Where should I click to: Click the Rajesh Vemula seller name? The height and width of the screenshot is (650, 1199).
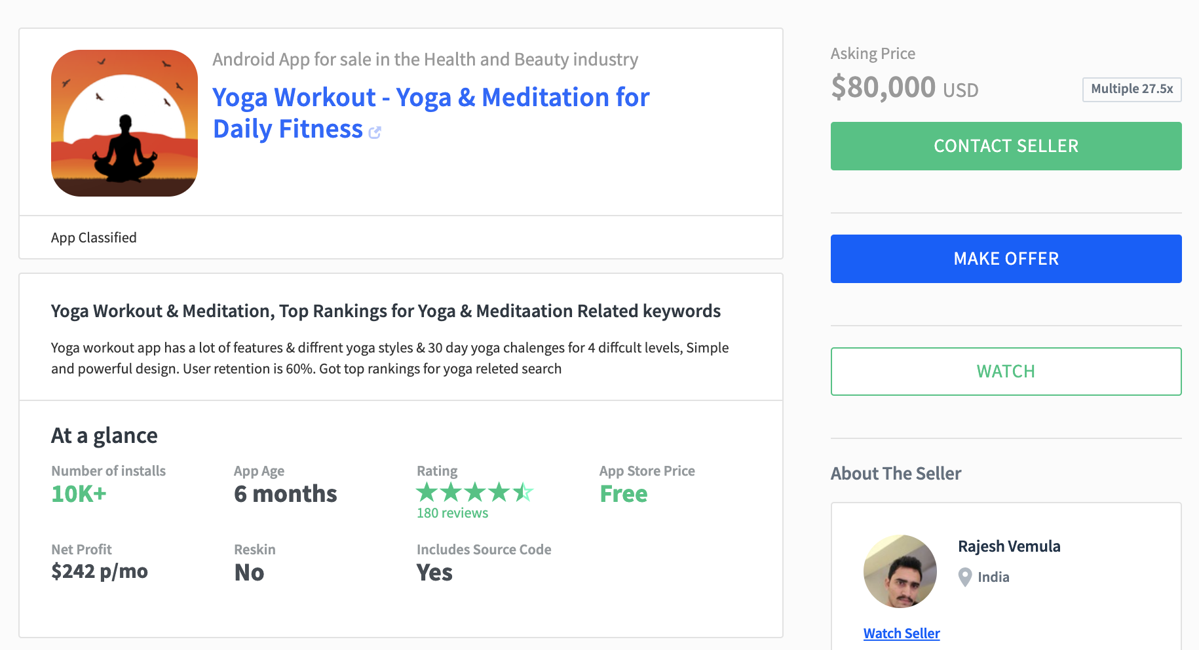1009,546
